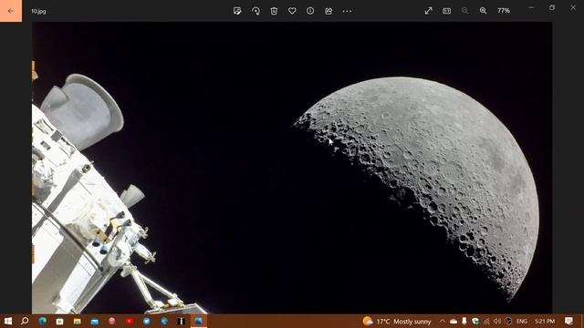Open the Windows Start menu

pos(8,321)
